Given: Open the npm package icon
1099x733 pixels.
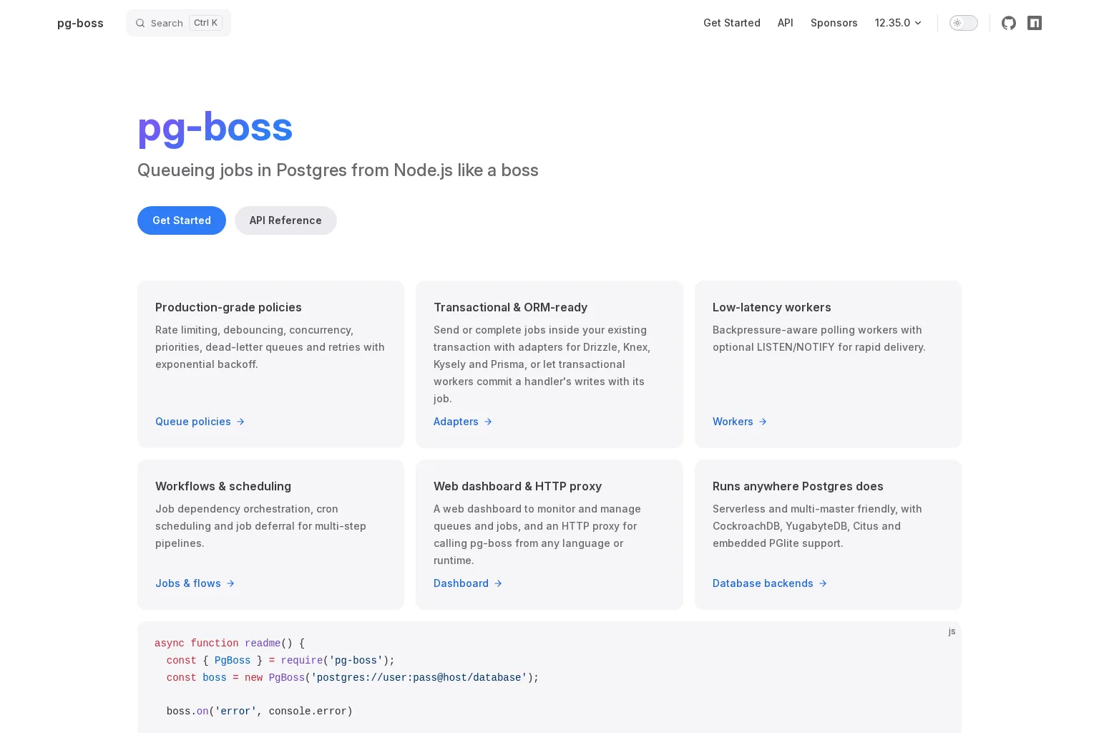Looking at the screenshot, I should pyautogui.click(x=1035, y=23).
